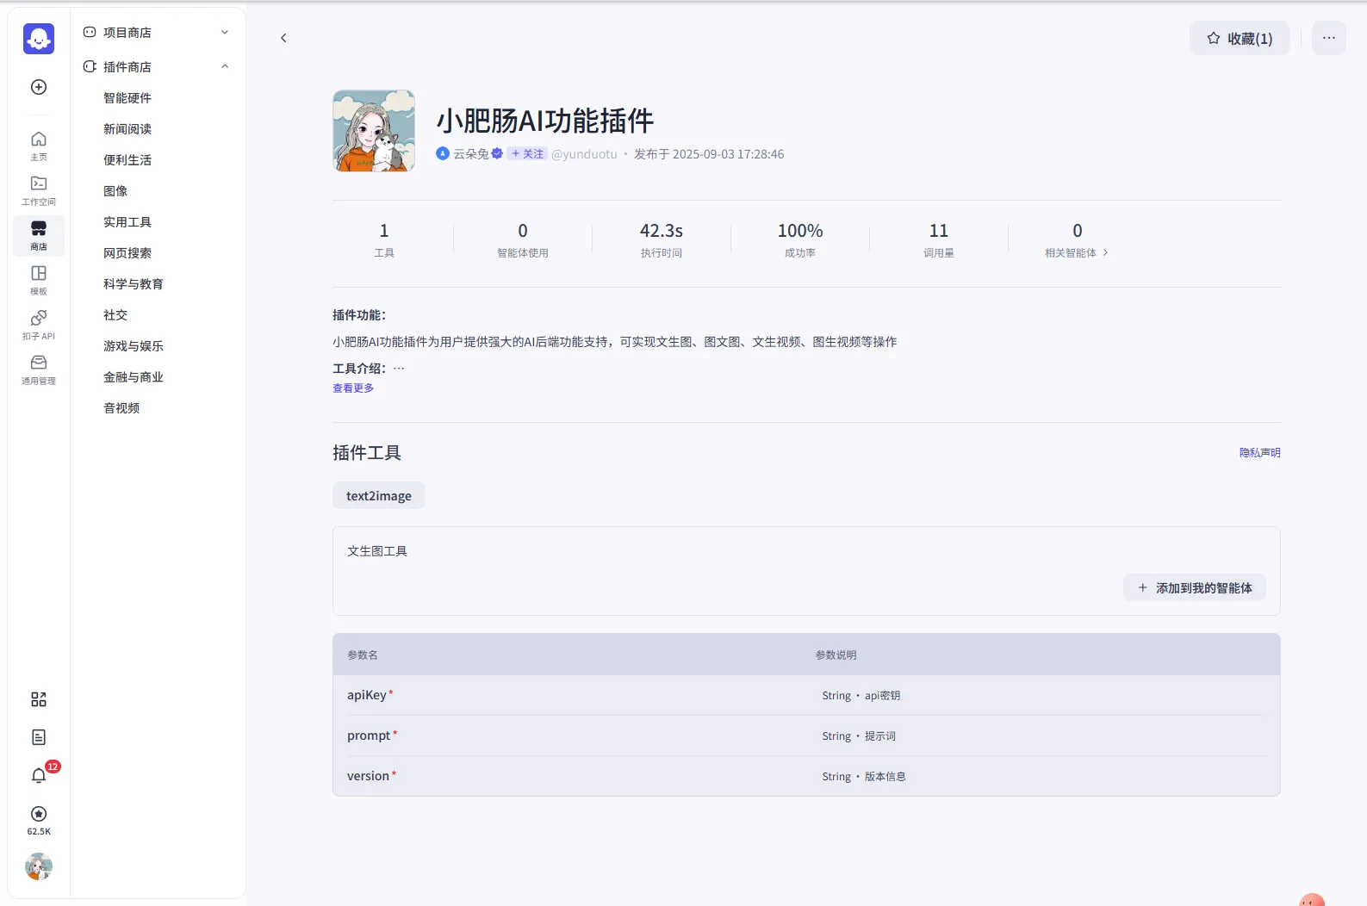Click 添加到我的智能体 button

(1195, 587)
